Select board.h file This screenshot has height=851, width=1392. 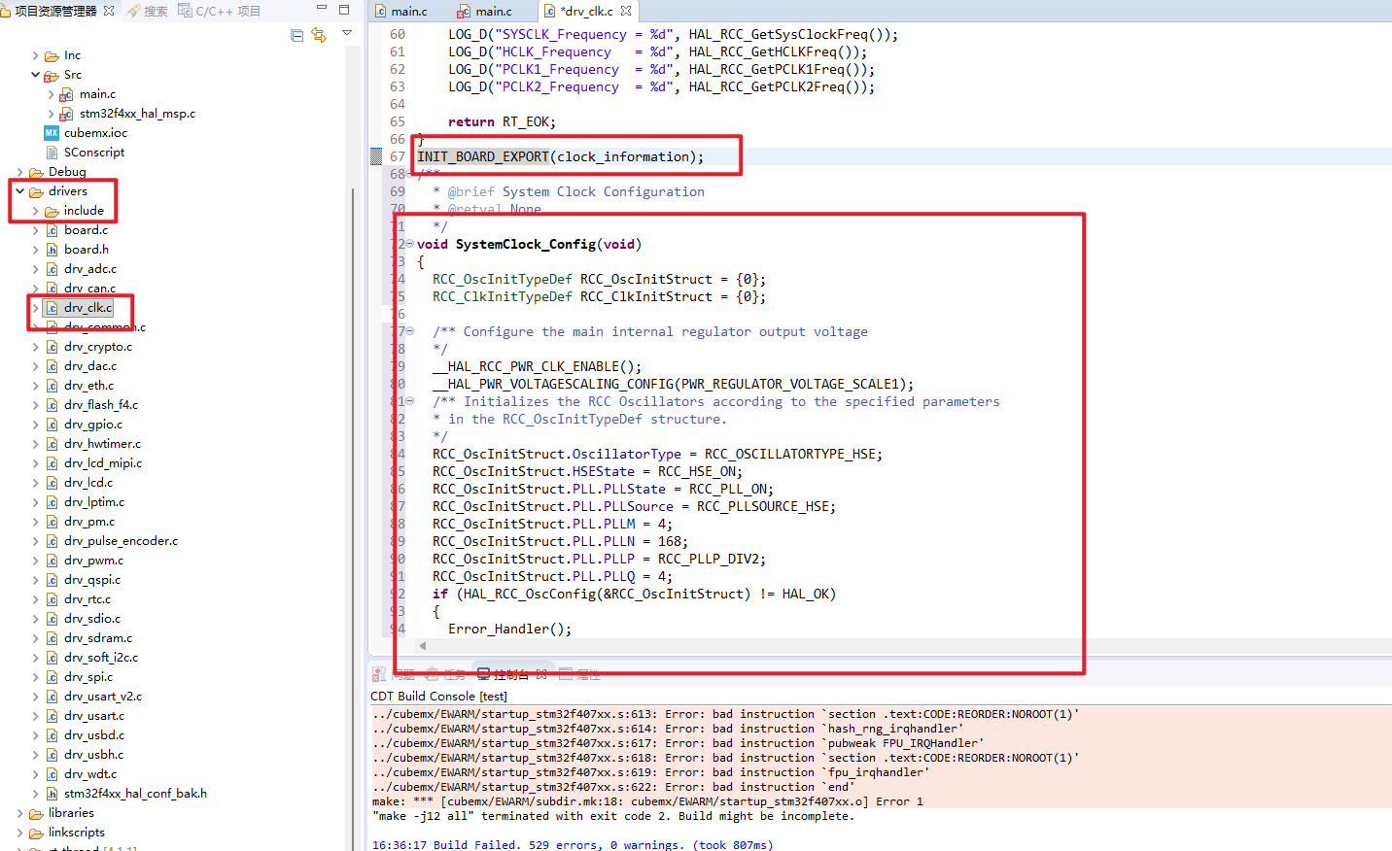(87, 250)
